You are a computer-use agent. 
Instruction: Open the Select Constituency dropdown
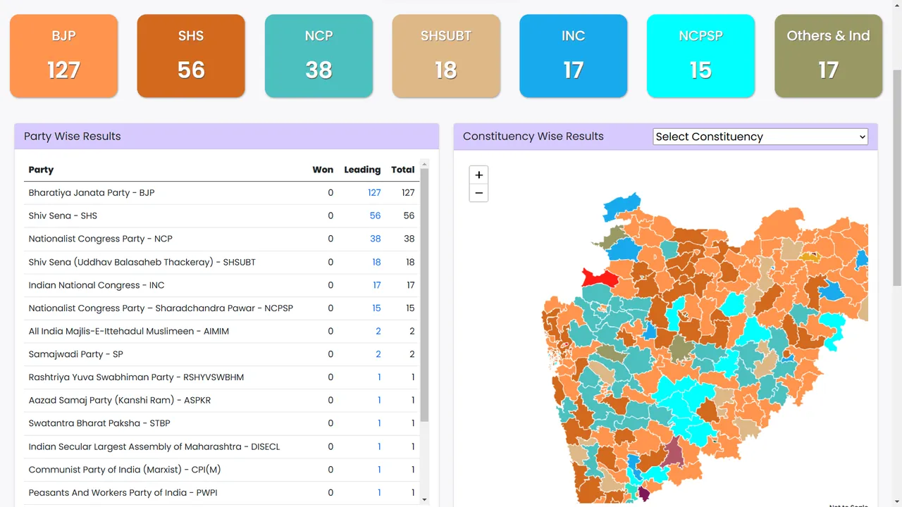click(760, 137)
